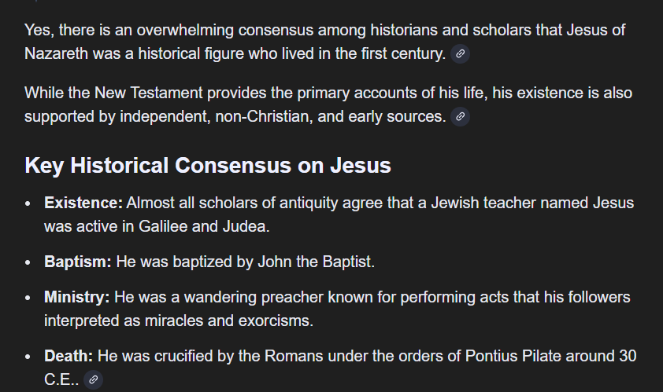Click the bullet point beside Existence
663x392 pixels.
click(28, 204)
